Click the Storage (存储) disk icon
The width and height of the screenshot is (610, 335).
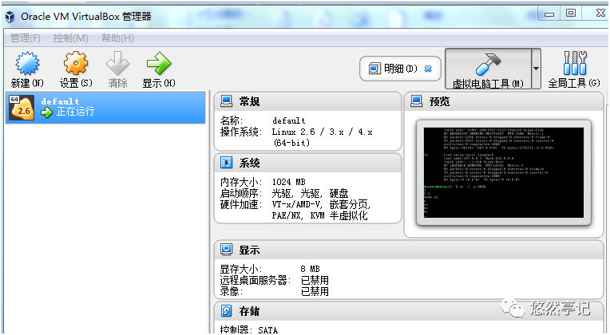click(227, 311)
